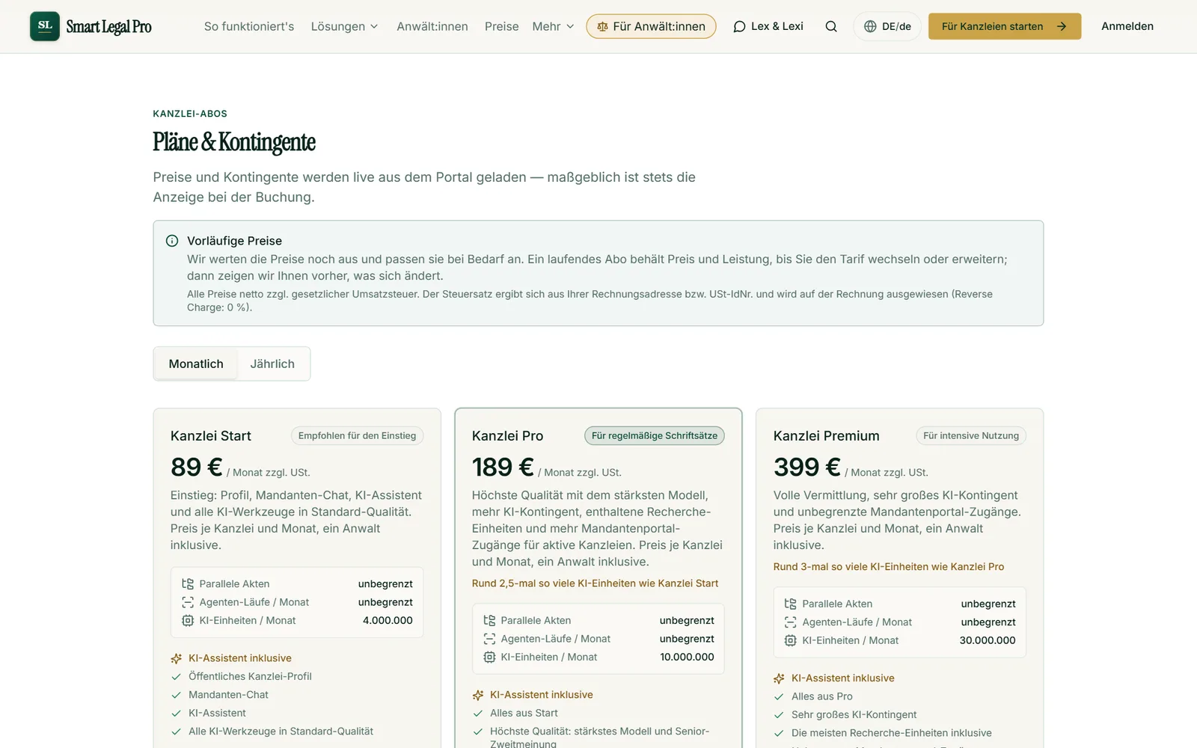The height and width of the screenshot is (748, 1197).
Task: Click the 30.000.000 KI-Einheiten value
Action: coord(988,641)
